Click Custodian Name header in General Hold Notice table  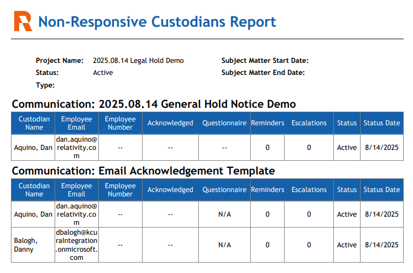(x=34, y=123)
